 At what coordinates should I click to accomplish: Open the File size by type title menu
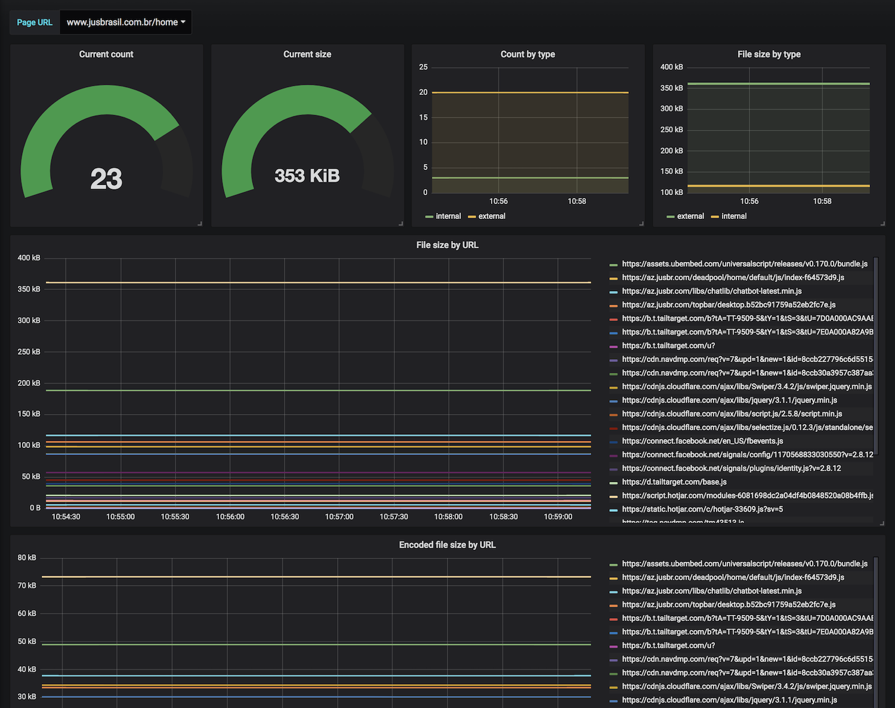coord(769,54)
